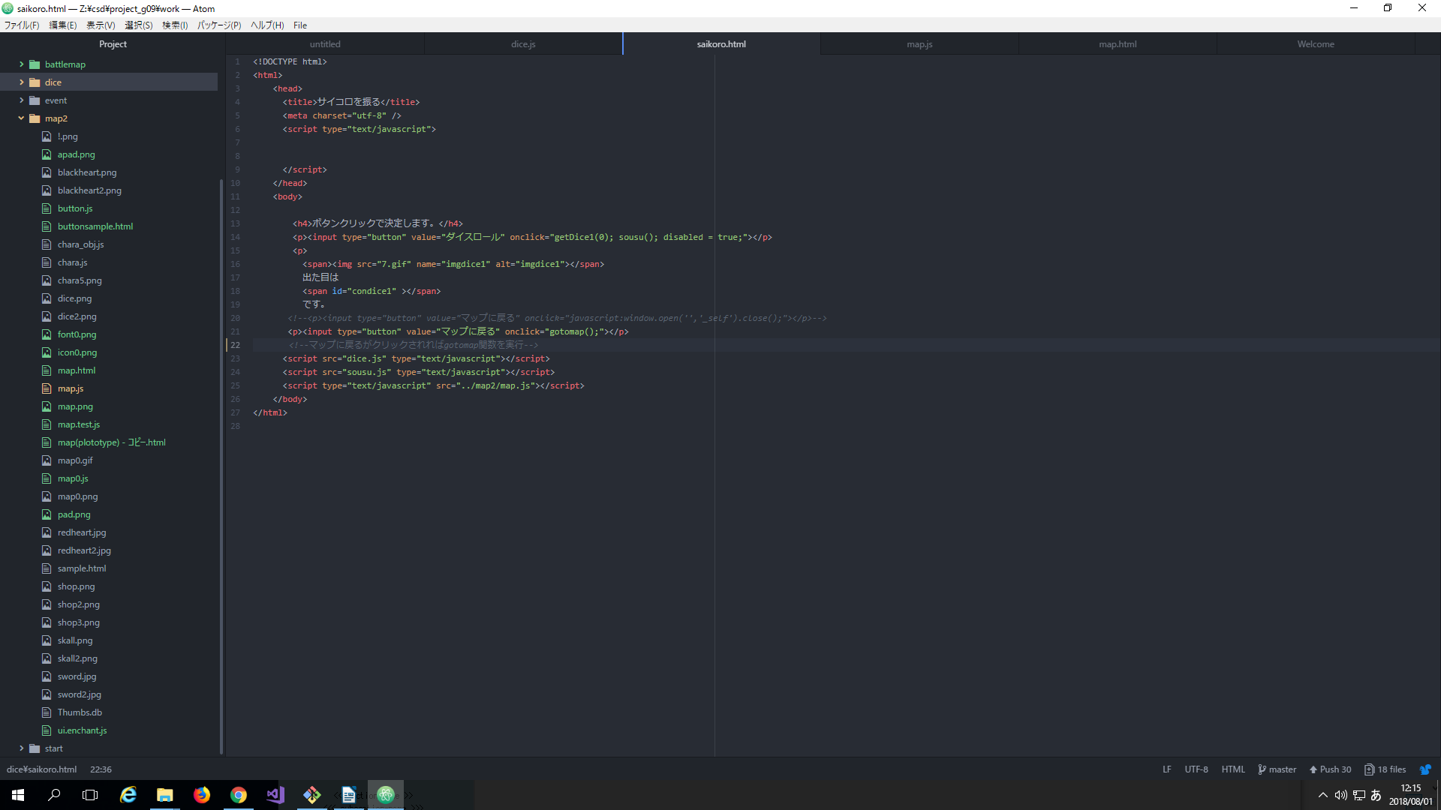
Task: Click the battlemap folder icon
Action: [35, 64]
